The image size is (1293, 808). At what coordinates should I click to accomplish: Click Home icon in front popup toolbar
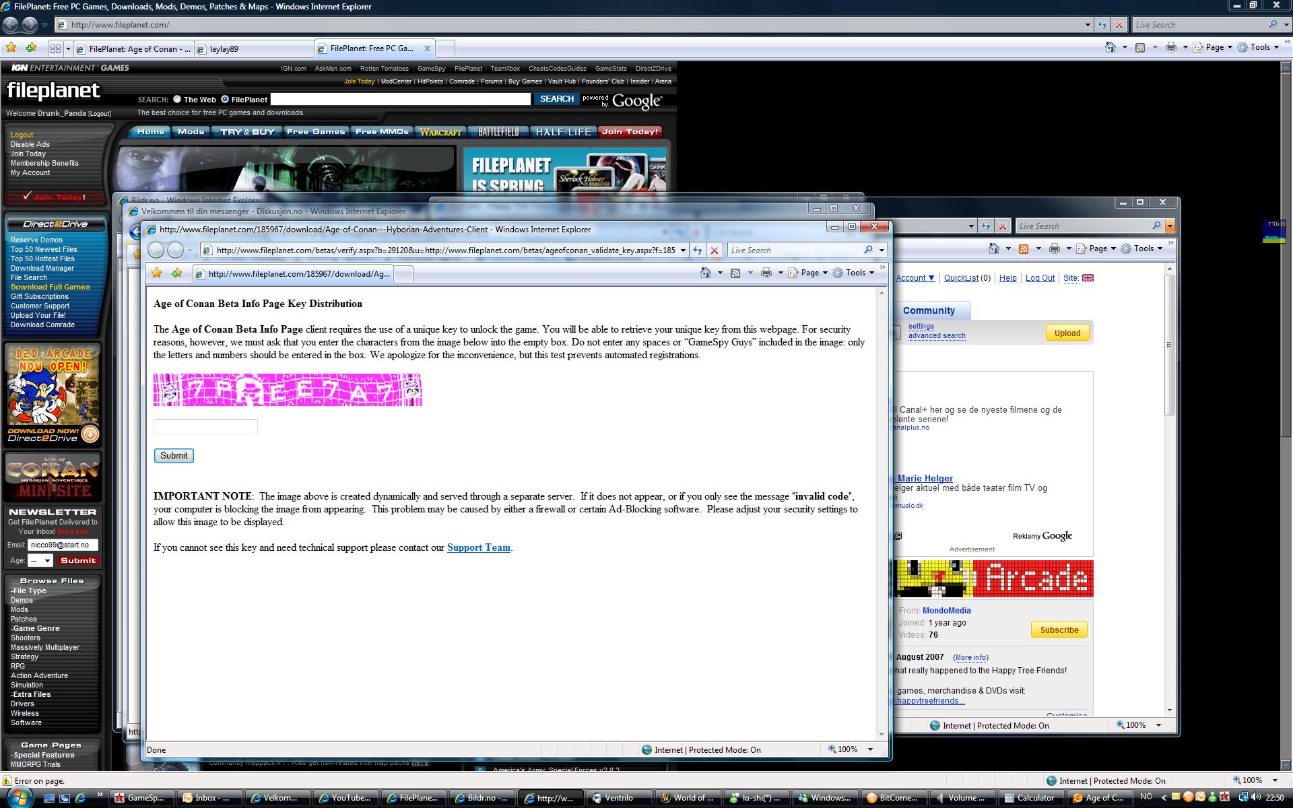pyautogui.click(x=705, y=273)
